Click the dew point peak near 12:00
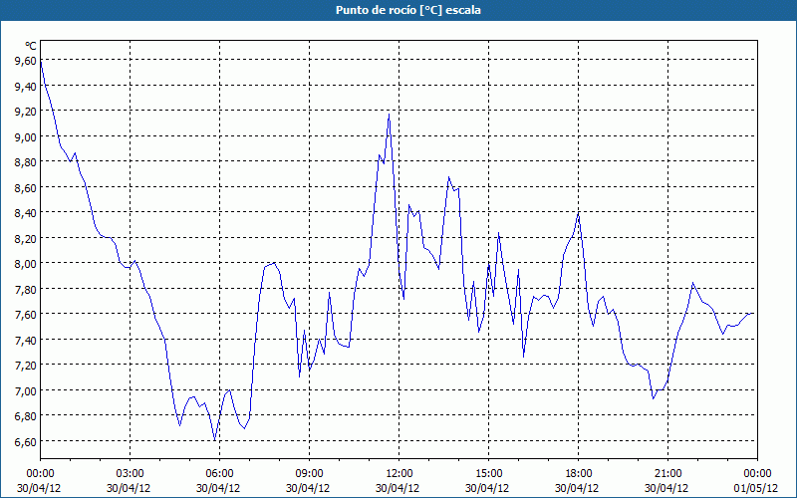Viewport: 797px width, 498px height. tap(389, 115)
